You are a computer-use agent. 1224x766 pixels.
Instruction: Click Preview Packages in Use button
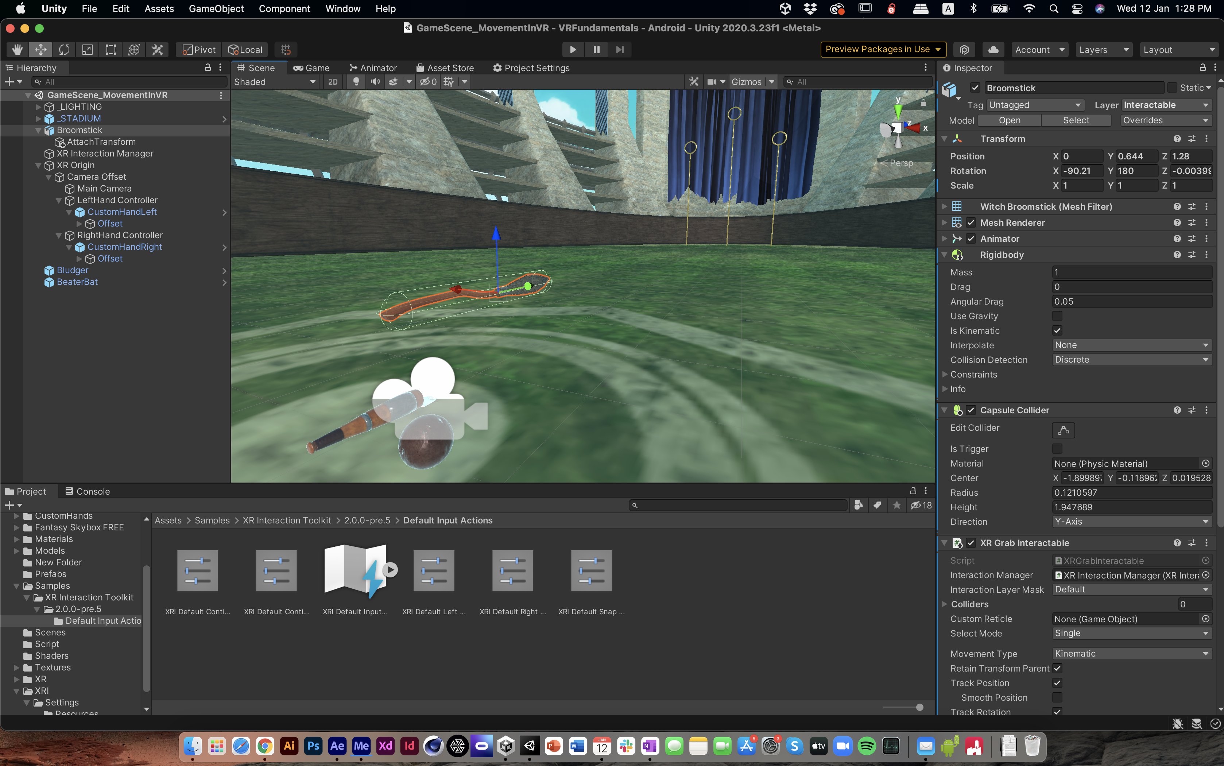pyautogui.click(x=883, y=49)
